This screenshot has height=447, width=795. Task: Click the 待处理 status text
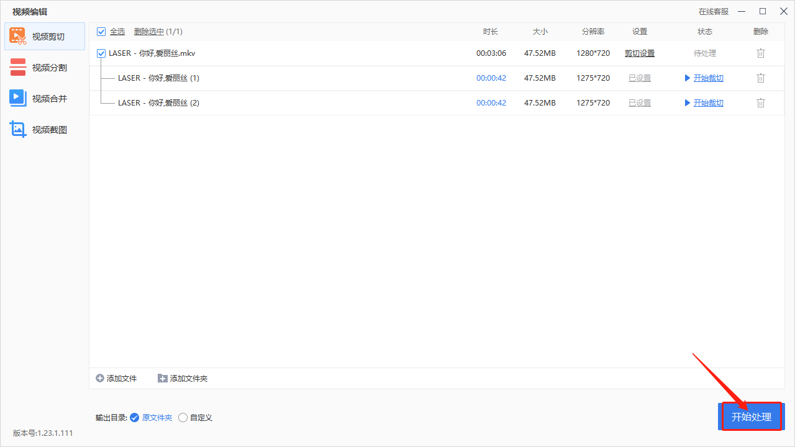coord(705,53)
